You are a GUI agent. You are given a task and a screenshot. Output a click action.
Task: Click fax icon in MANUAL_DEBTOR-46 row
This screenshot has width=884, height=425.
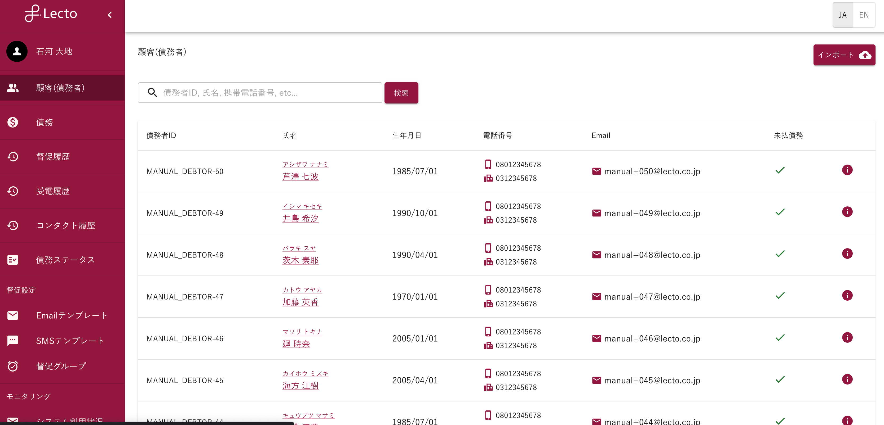pyautogui.click(x=488, y=346)
